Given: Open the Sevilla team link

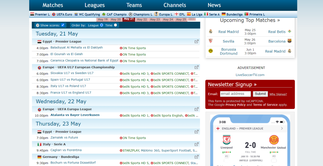Looking at the screenshot, I should coord(228,41).
